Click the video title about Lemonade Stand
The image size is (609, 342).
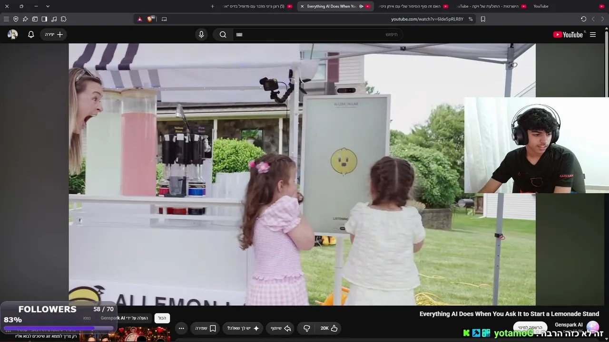click(509, 314)
